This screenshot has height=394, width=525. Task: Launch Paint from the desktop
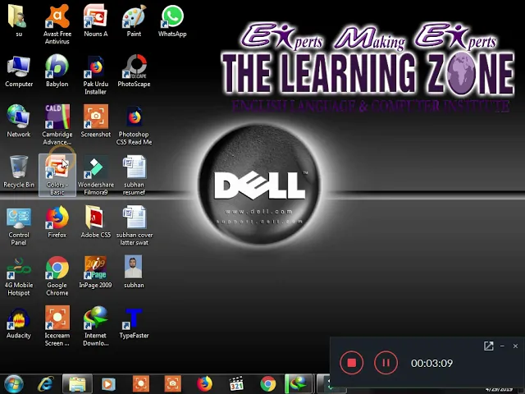[x=134, y=20]
